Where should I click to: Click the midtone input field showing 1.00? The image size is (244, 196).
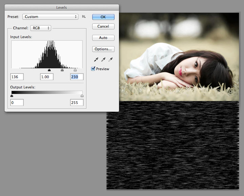[x=47, y=77]
